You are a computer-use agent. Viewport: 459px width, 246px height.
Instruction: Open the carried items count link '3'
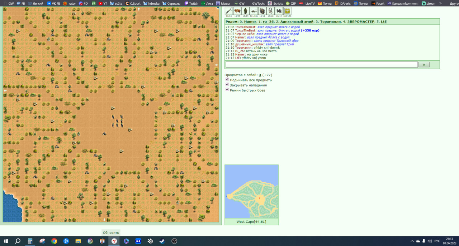(260, 75)
